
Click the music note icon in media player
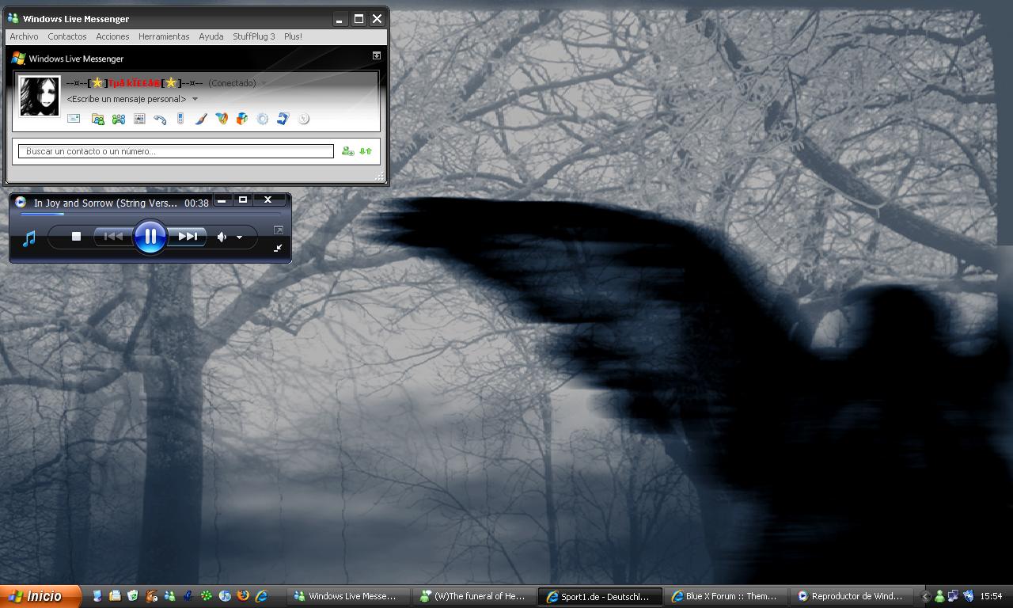point(29,238)
